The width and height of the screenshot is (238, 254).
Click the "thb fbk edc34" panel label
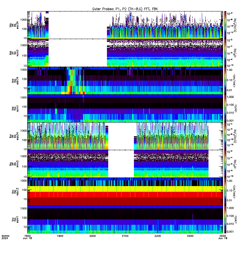(x=15, y=81)
